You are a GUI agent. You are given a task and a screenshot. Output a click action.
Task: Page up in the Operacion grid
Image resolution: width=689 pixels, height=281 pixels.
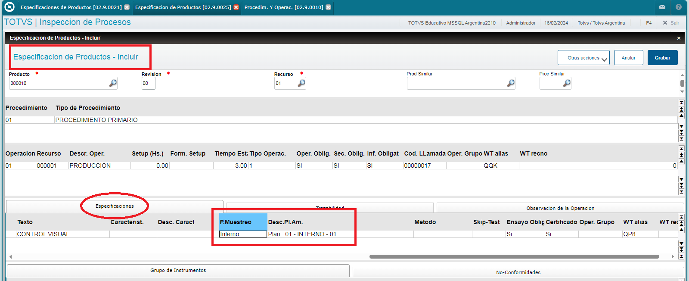pos(681,155)
